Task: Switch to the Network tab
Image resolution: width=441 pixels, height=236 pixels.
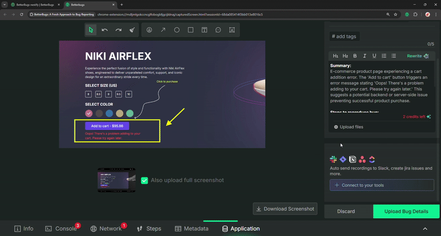Action: 106,228
